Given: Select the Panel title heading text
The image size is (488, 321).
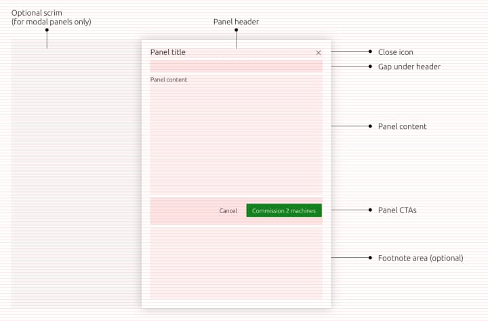Looking at the screenshot, I should pyautogui.click(x=168, y=52).
